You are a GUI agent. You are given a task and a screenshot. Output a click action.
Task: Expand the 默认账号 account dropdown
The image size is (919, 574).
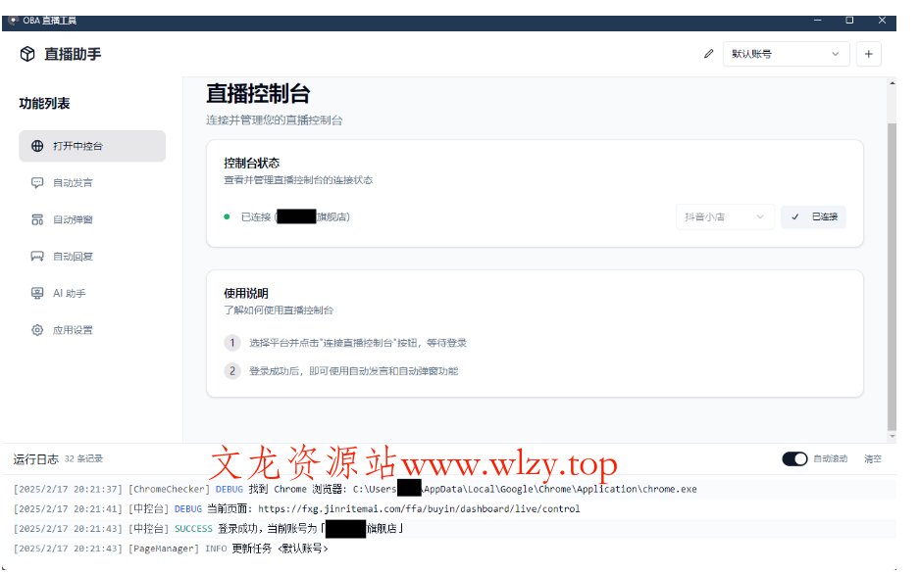click(786, 54)
